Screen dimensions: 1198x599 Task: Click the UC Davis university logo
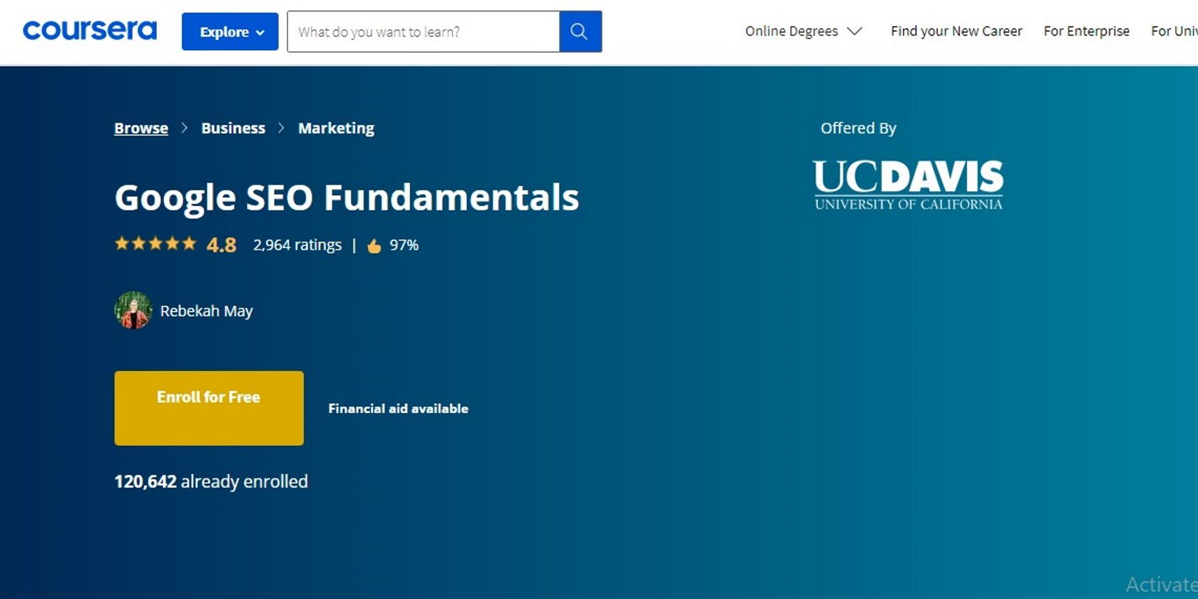908,185
